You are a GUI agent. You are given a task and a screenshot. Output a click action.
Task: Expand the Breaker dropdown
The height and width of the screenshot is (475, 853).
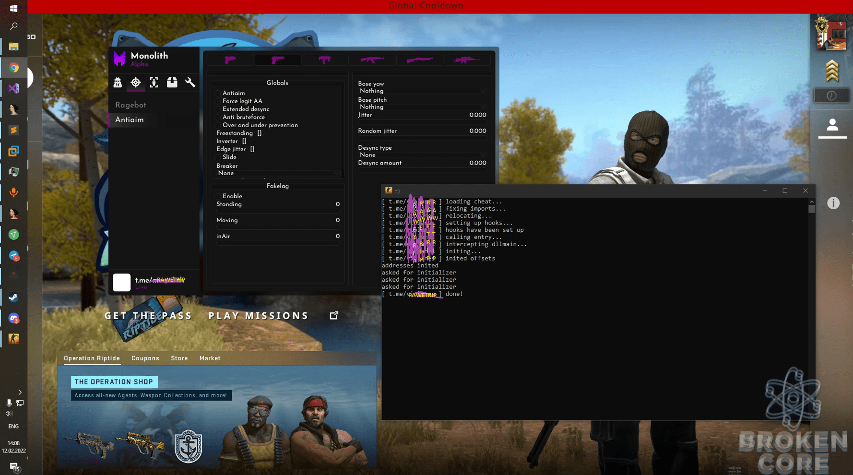(x=278, y=173)
